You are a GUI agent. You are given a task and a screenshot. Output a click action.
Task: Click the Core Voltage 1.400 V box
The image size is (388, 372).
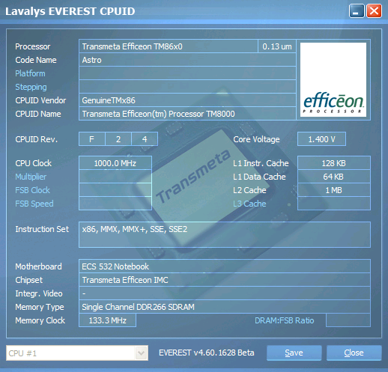[x=321, y=139]
